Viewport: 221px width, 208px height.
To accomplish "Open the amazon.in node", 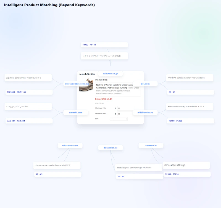I will tap(151, 145).
